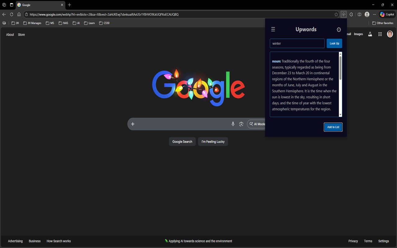
Task: Focus the browser address bar
Action: coord(181,14)
